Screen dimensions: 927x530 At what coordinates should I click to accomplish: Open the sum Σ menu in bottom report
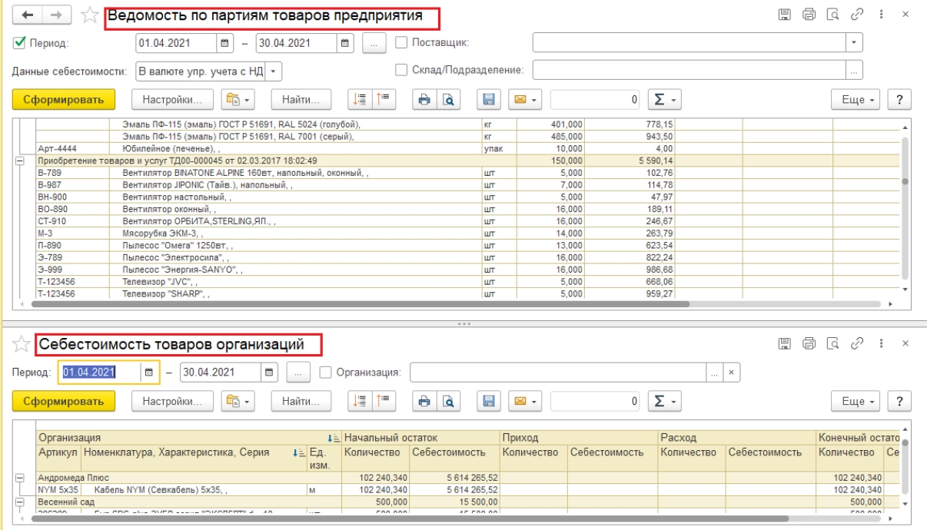click(664, 400)
